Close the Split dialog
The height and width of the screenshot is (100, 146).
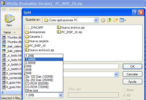point(141,12)
